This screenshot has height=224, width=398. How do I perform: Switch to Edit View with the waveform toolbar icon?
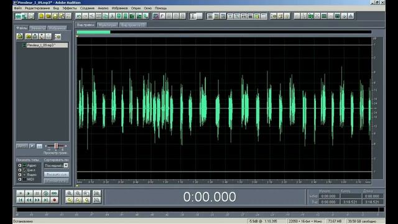point(18,17)
